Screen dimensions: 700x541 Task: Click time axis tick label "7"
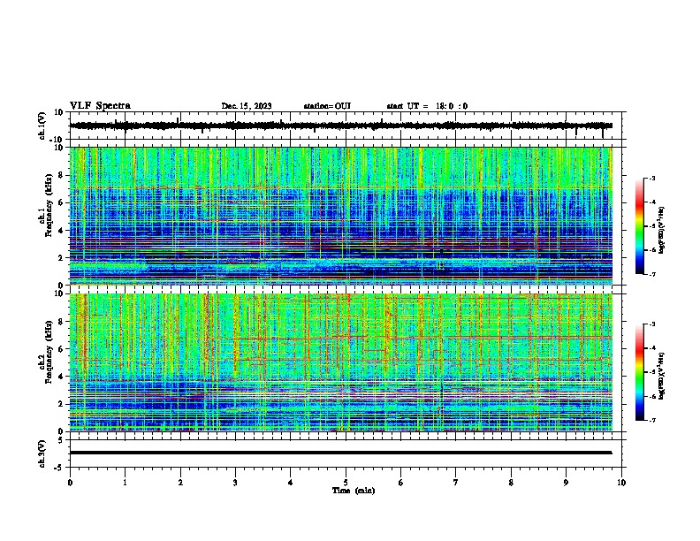[x=456, y=483]
